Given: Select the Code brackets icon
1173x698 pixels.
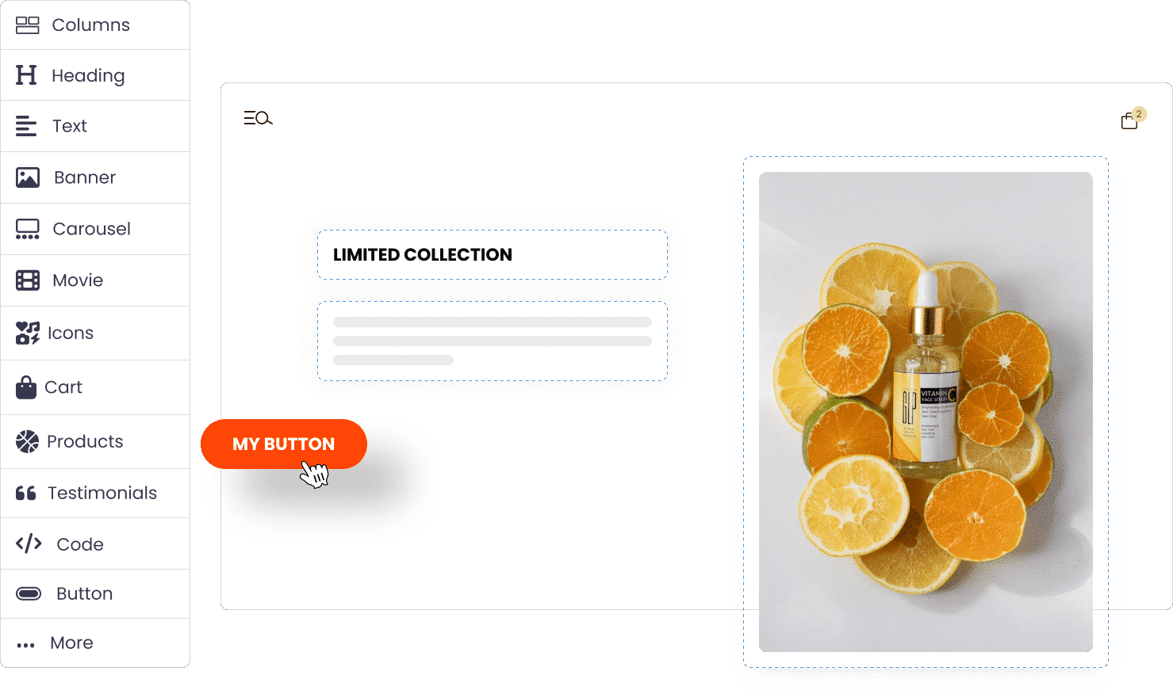Looking at the screenshot, I should click(29, 544).
